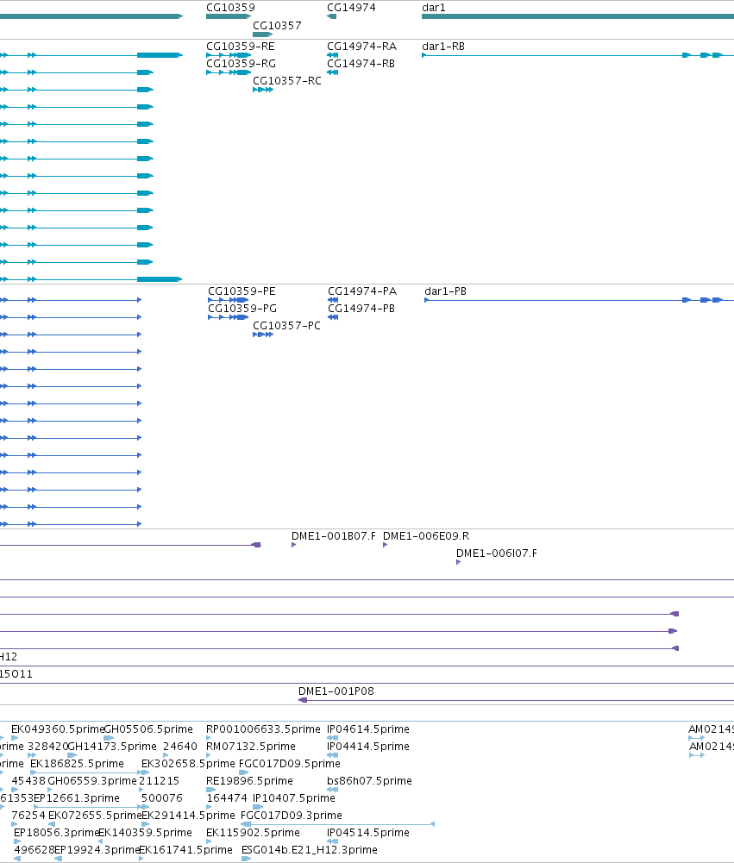This screenshot has height=863, width=734.
Task: Open EST EK115902.5prime
Action: pos(254,833)
